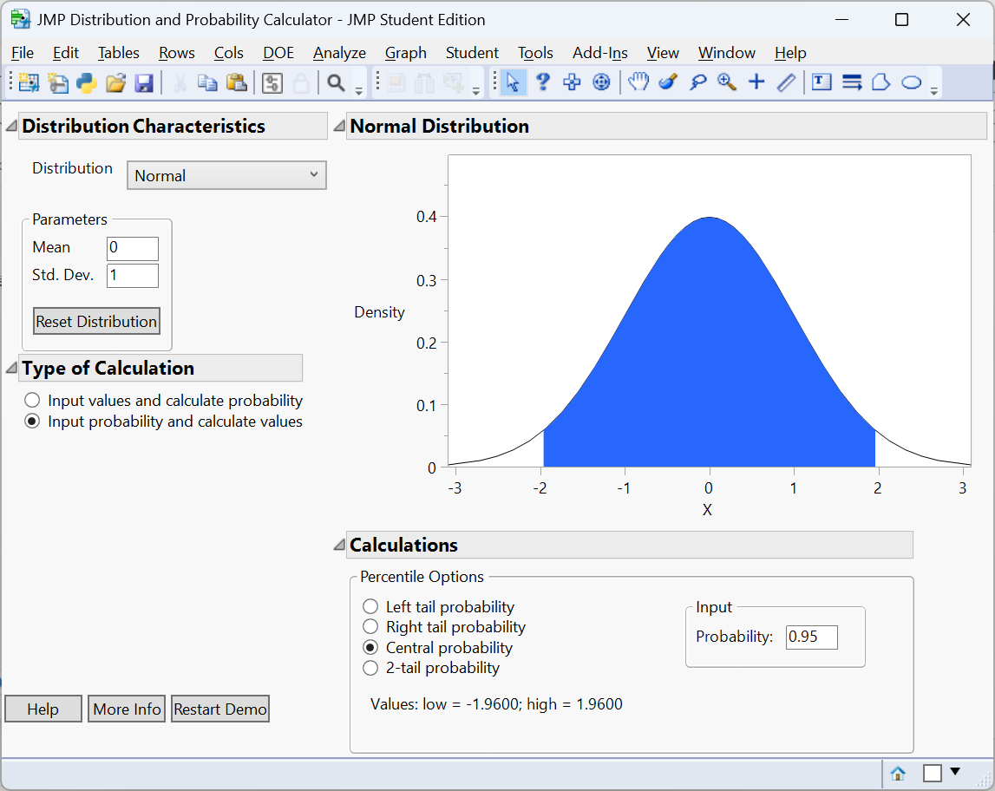Click the Python script icon in toolbar
The width and height of the screenshot is (995, 791).
click(86, 82)
